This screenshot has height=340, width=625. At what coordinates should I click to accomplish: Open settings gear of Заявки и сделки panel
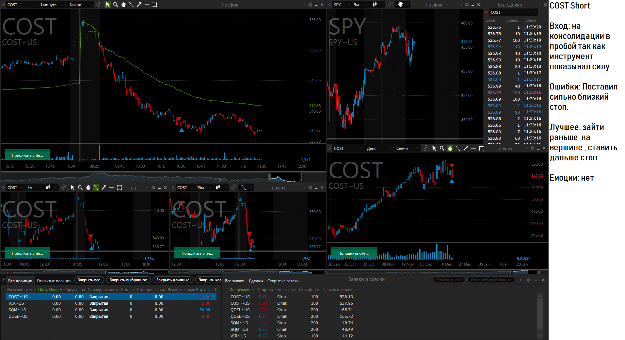tap(528, 280)
